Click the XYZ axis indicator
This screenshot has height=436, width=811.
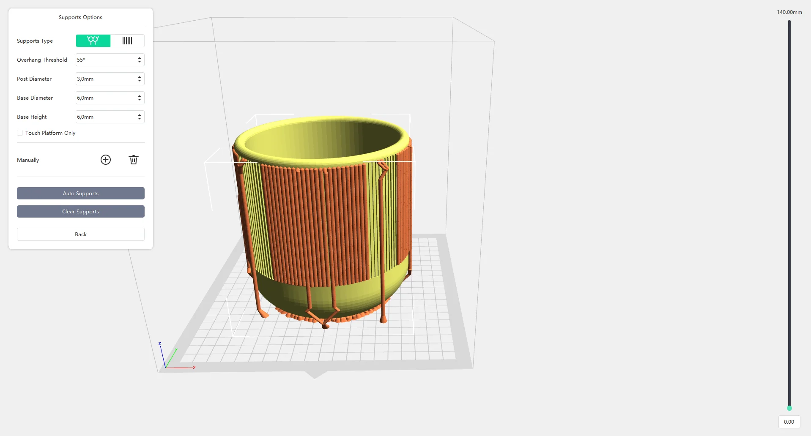(175, 356)
